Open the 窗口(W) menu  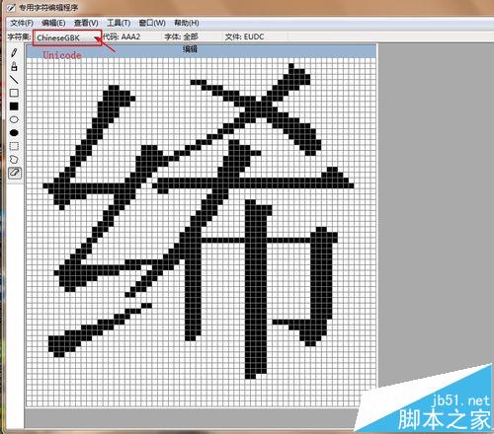point(152,23)
